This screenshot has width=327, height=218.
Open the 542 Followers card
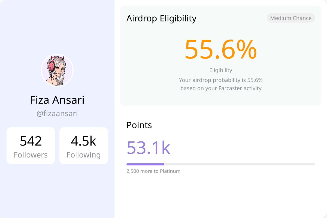(31, 146)
